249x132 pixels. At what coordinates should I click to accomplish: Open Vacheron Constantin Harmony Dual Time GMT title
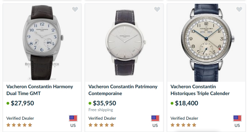[x=40, y=90]
